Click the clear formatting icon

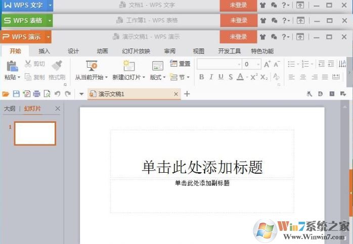click(x=276, y=77)
